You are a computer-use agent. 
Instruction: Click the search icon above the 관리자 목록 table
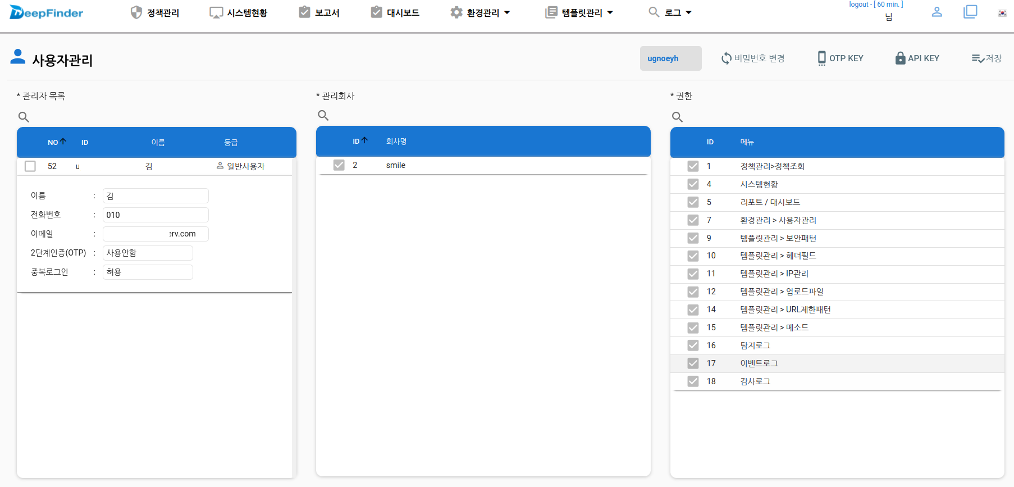(x=24, y=117)
